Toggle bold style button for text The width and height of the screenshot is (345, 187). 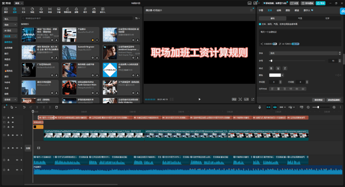pyautogui.click(x=272, y=68)
